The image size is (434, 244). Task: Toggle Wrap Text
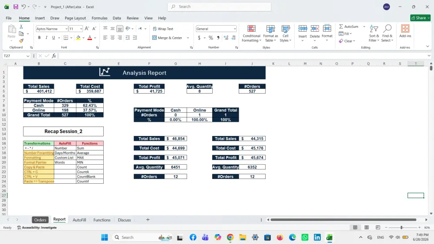[x=163, y=29]
